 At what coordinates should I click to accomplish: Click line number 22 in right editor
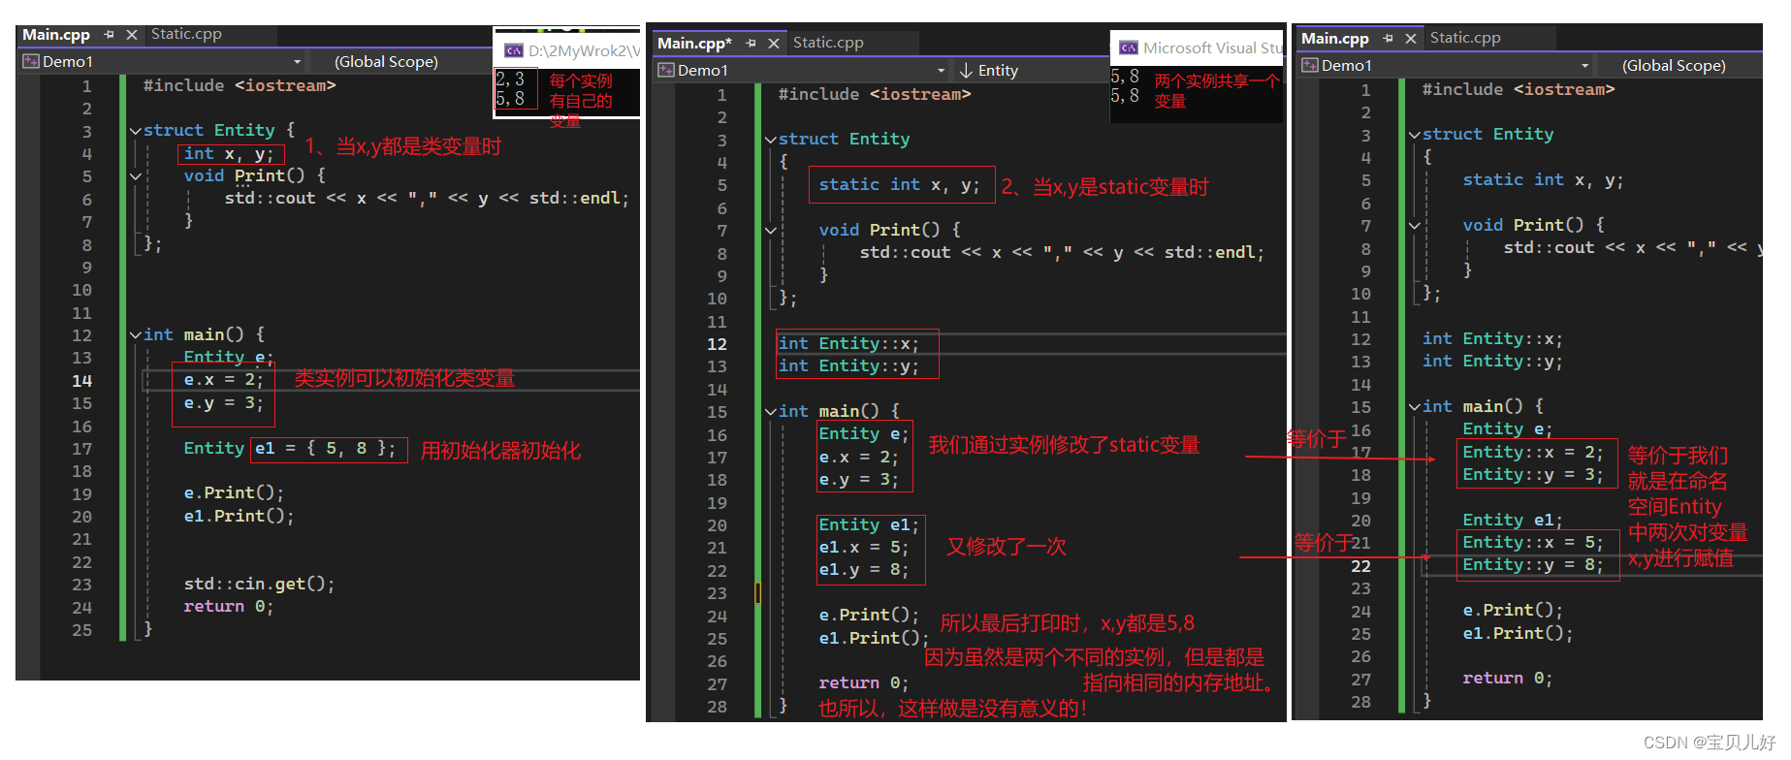pos(1361,566)
